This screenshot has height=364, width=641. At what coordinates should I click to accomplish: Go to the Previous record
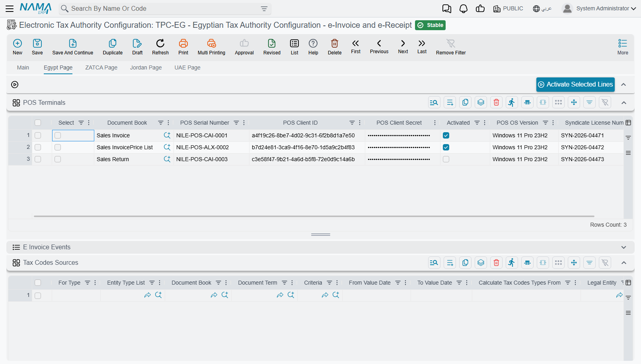click(x=379, y=46)
